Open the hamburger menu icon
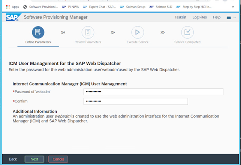The width and height of the screenshot is (241, 165). [x=229, y=17]
